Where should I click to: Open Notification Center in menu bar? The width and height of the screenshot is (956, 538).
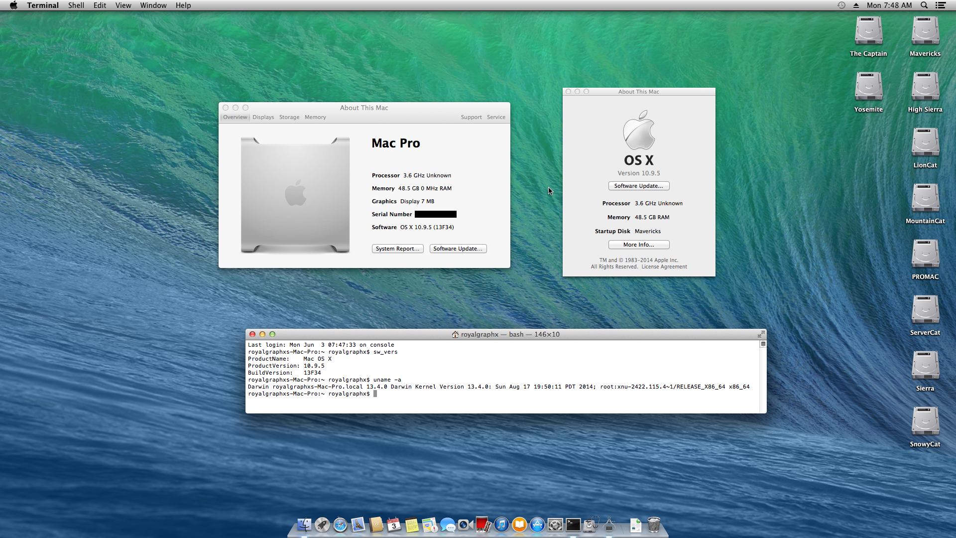pyautogui.click(x=941, y=5)
